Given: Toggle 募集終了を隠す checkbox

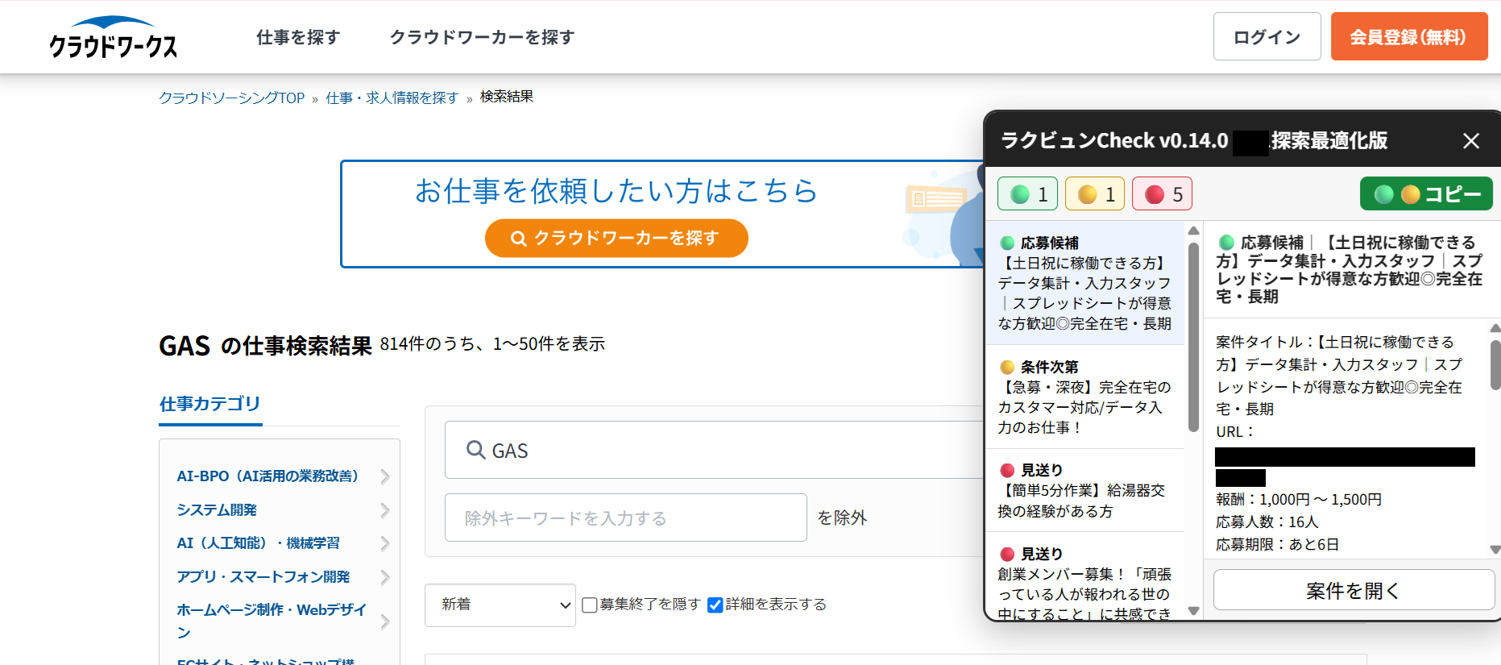Looking at the screenshot, I should [x=590, y=605].
